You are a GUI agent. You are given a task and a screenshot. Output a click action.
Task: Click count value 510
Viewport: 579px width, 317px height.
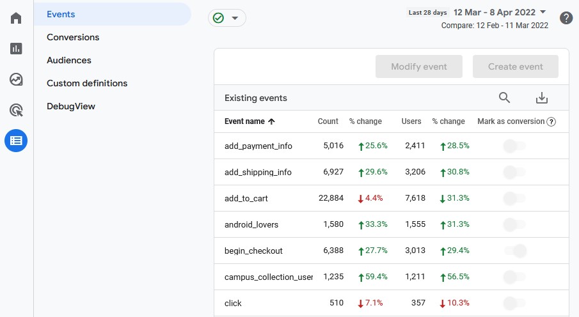[337, 303]
